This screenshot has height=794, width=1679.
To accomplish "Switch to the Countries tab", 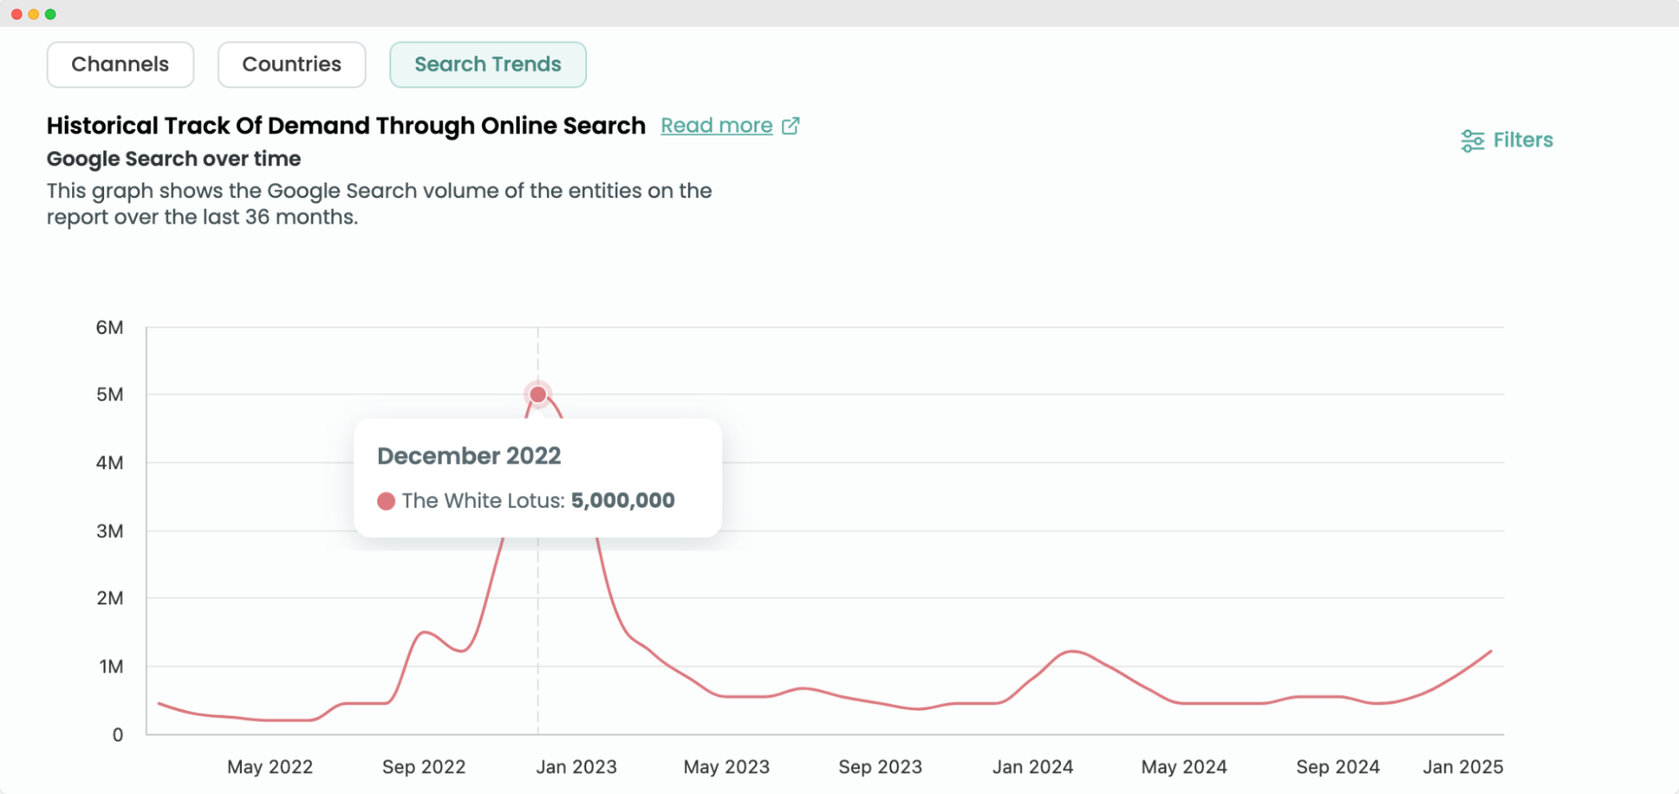I will tap(291, 65).
